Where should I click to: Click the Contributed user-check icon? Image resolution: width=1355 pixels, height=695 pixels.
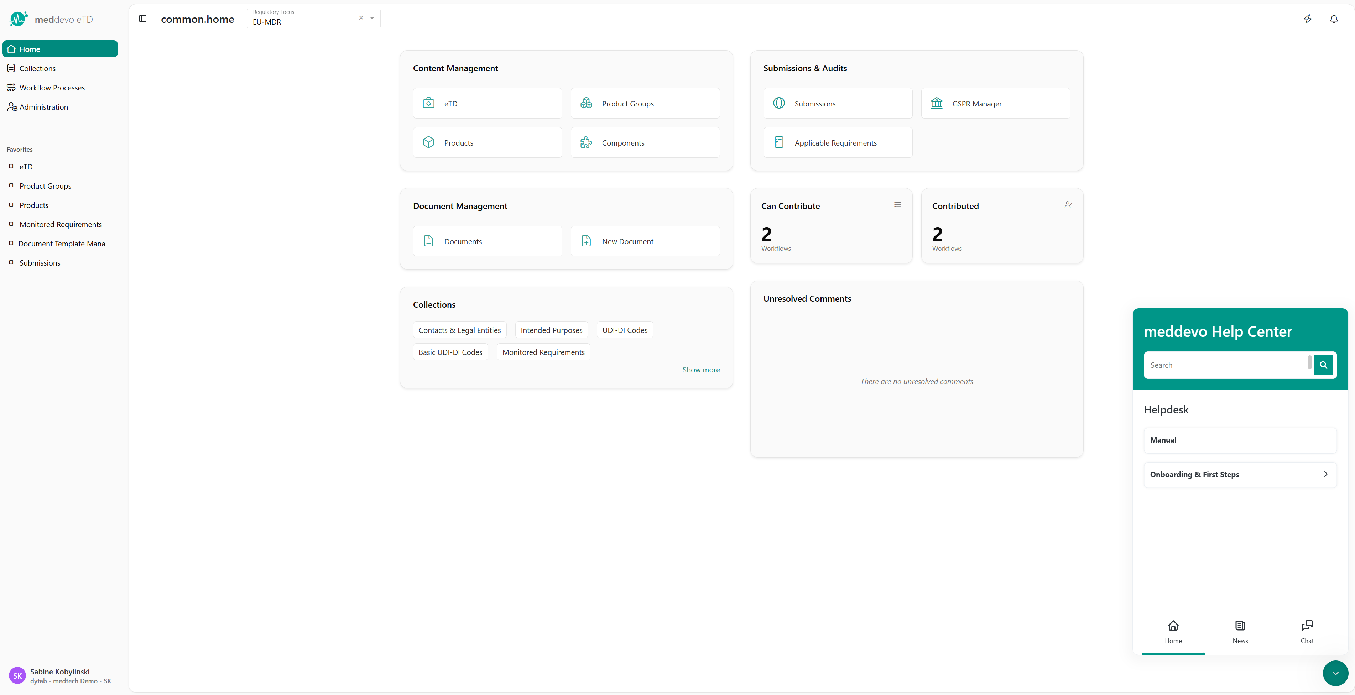(x=1068, y=204)
